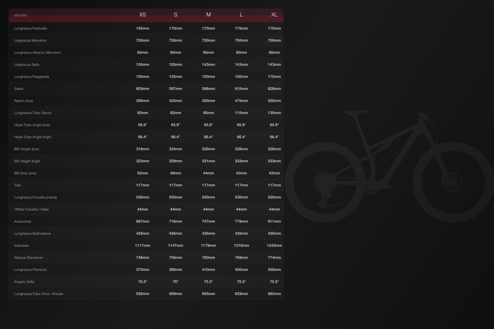494x329 pixels.
Task: Select the M size column header
Action: [208, 15]
